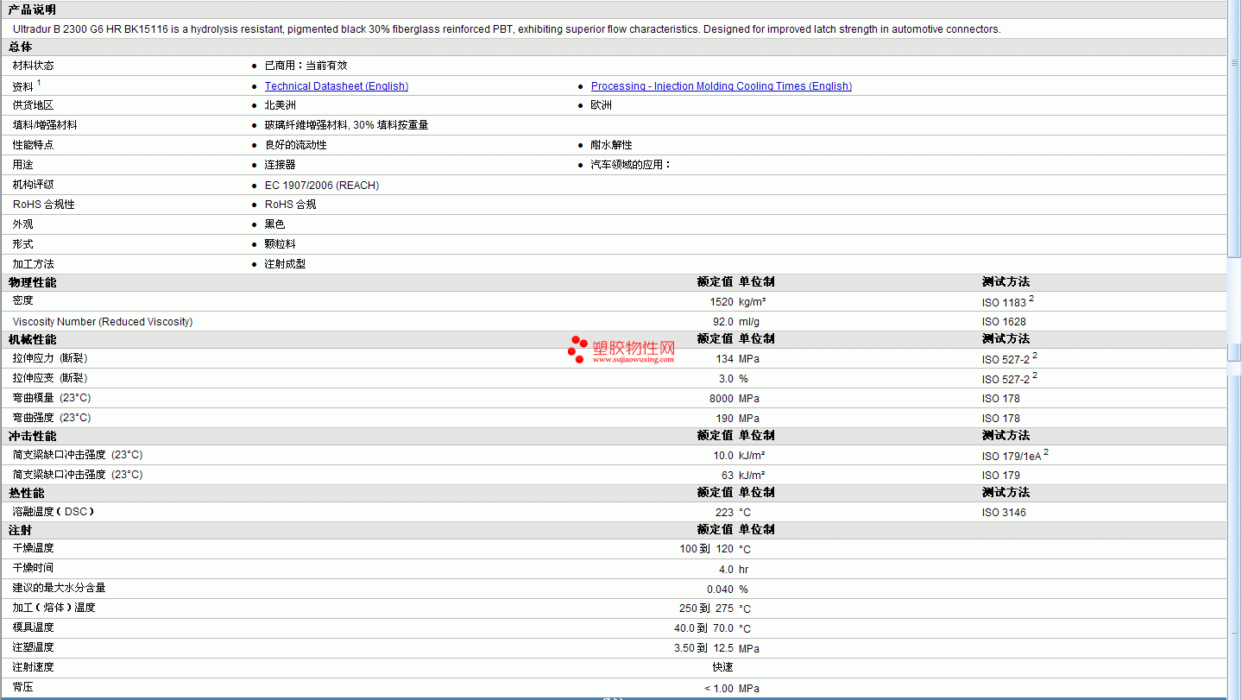Click the "ISO 179/1eA" test method

[1012, 457]
